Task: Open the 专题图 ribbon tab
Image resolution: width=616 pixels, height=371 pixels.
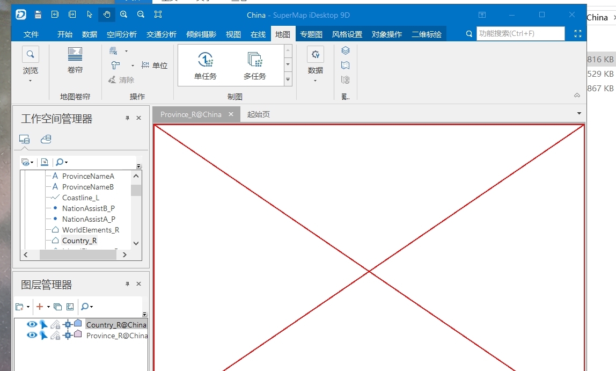Action: tap(311, 34)
